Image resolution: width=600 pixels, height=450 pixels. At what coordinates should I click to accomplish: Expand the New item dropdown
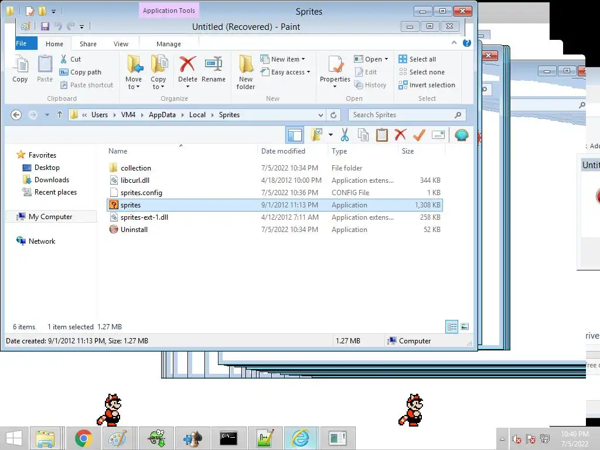point(304,59)
